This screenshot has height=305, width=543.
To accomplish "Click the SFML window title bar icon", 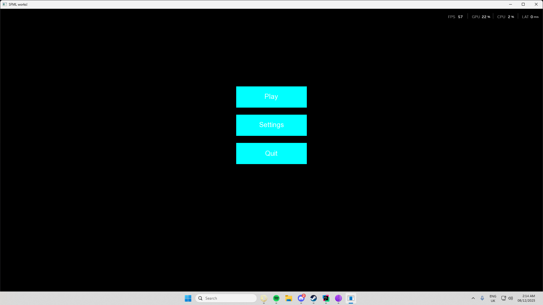I will 5,4.
